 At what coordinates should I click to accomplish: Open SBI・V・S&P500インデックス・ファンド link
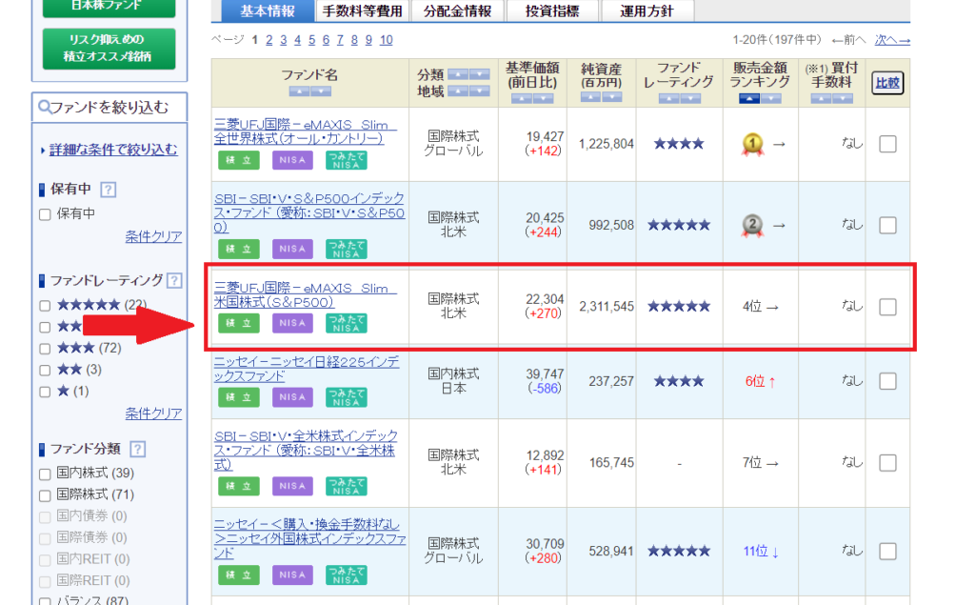point(309,212)
